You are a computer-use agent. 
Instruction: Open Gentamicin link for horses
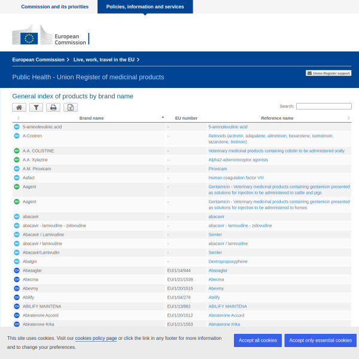coord(279,205)
